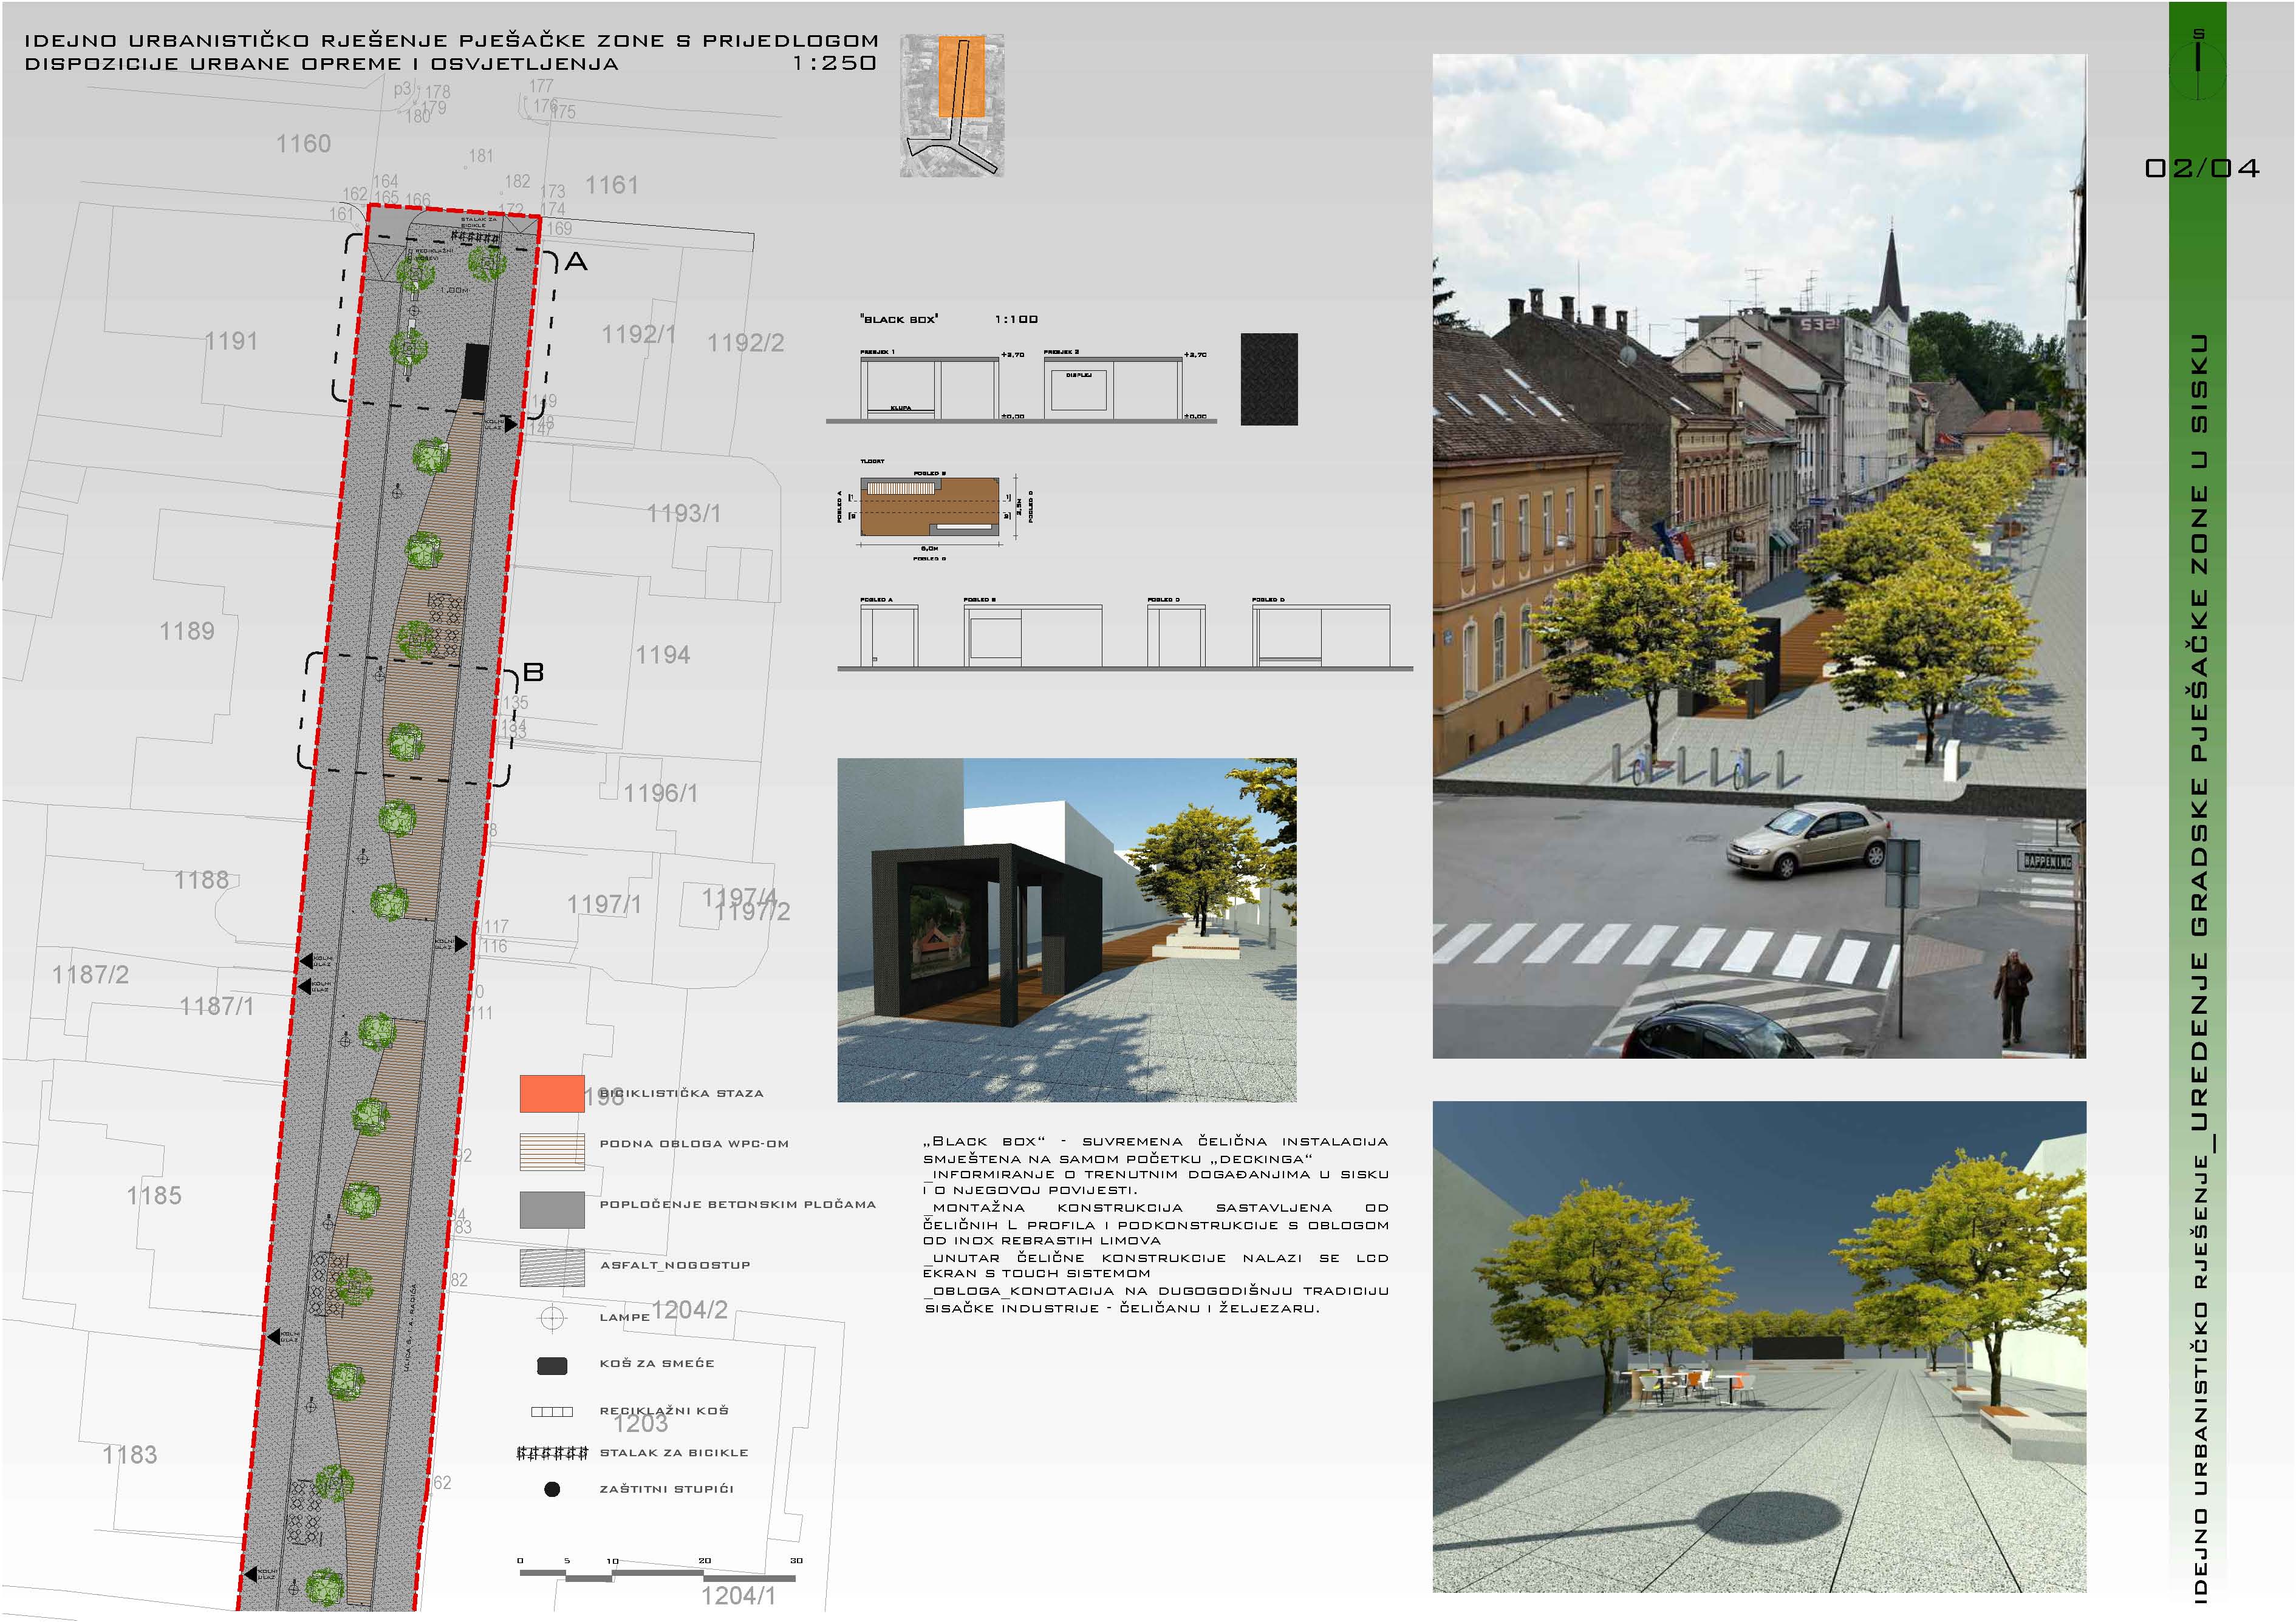Click the lamp symbol in the legend
This screenshot has height=1622, width=2296.
552,1318
